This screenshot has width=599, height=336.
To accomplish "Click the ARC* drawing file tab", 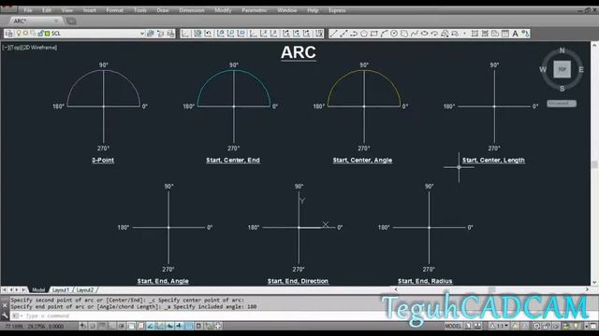I will [x=21, y=21].
